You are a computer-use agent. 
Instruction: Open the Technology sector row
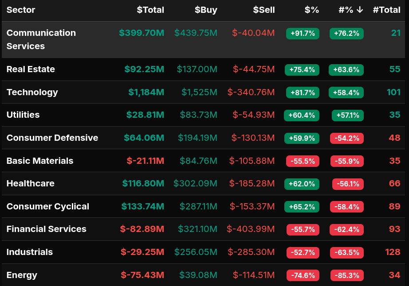click(x=32, y=92)
